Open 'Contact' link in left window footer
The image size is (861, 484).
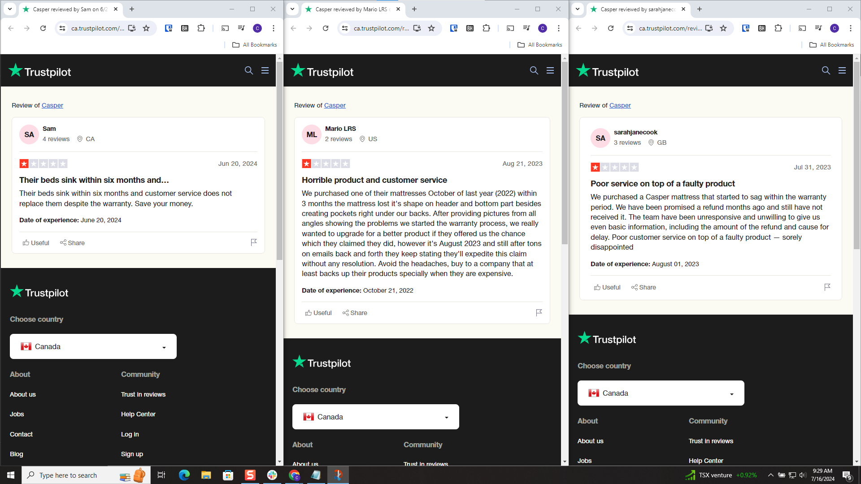(x=21, y=434)
